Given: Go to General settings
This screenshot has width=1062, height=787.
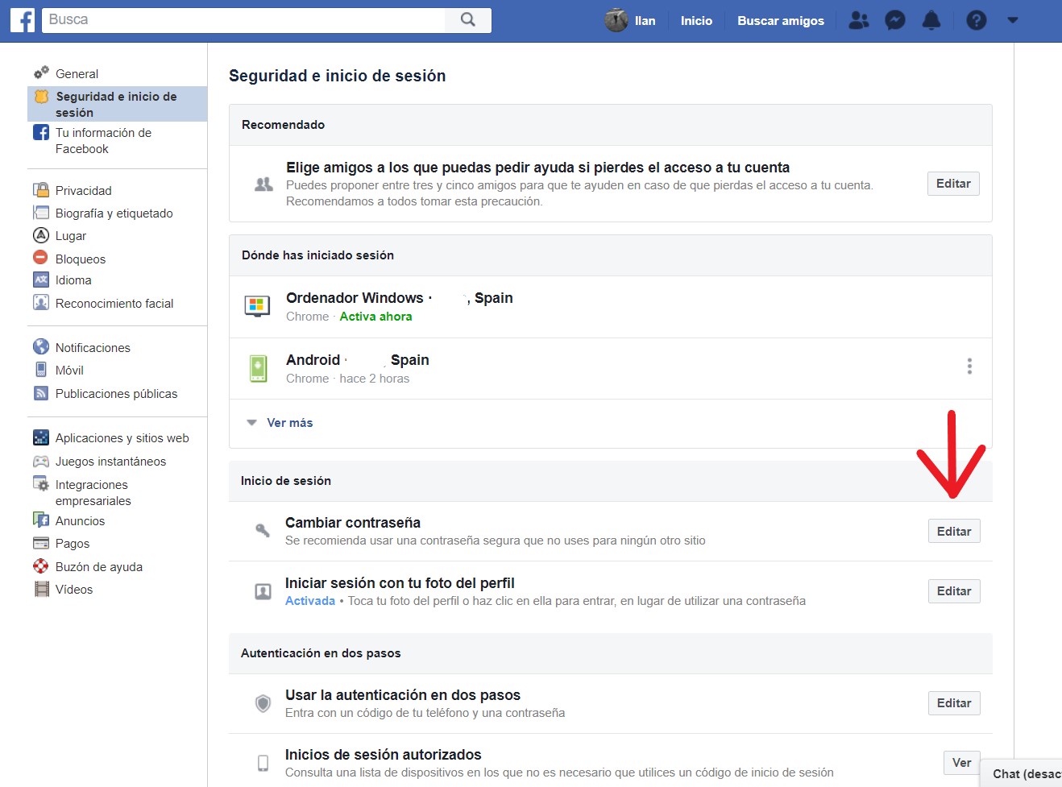Looking at the screenshot, I should (x=77, y=74).
